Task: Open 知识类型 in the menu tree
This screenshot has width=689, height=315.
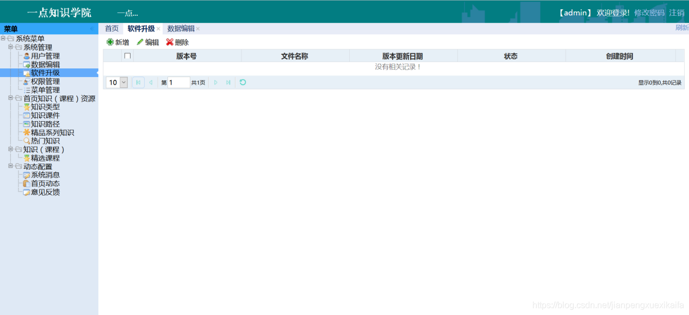Action: [45, 107]
